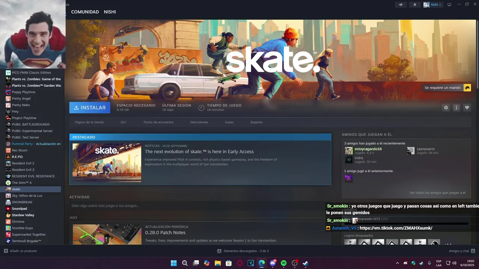Click the INSTALAR button for skate.
The height and width of the screenshot is (269, 479).
(x=90, y=108)
